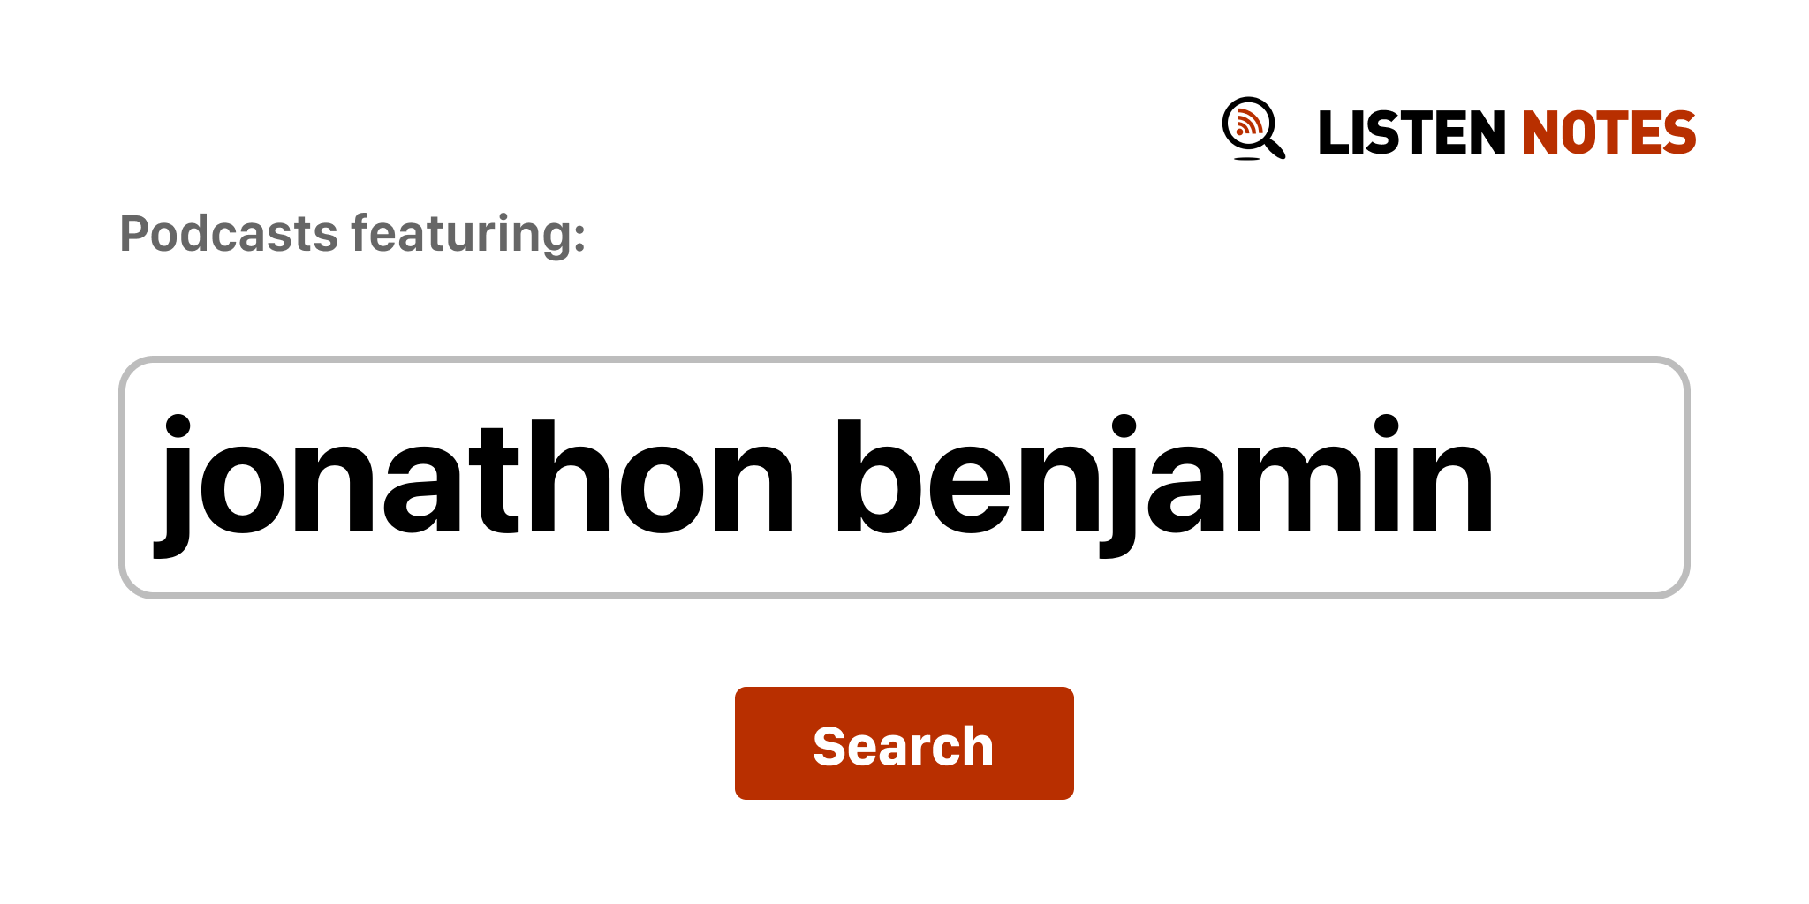Click the black LISTEN wordmark
Viewport: 1809px width, 904px height.
(x=1411, y=133)
